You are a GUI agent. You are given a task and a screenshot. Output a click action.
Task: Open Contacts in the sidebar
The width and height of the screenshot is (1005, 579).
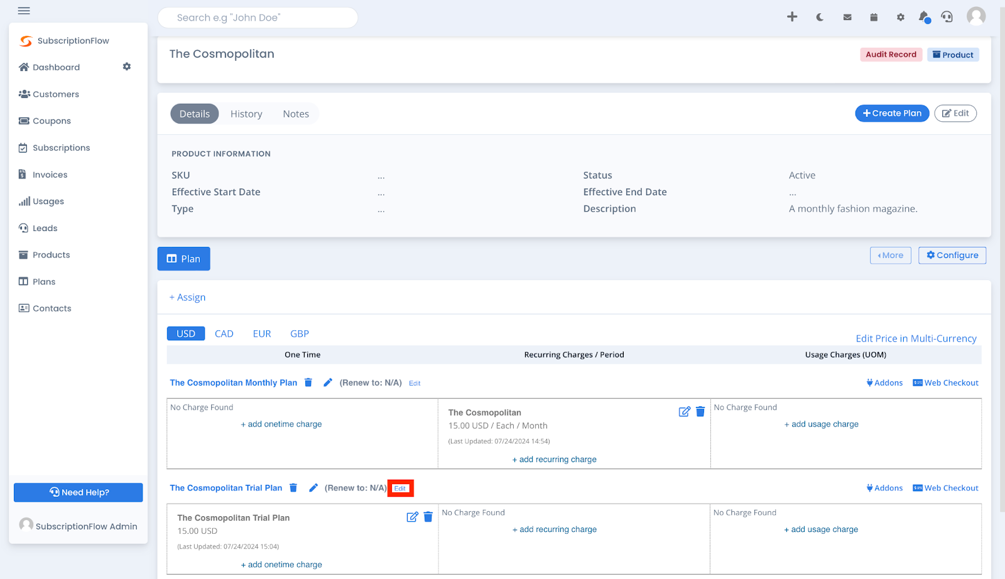tap(45, 308)
